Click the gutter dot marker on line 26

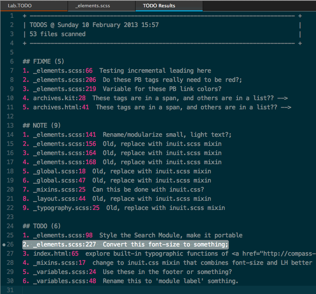pos(4,245)
